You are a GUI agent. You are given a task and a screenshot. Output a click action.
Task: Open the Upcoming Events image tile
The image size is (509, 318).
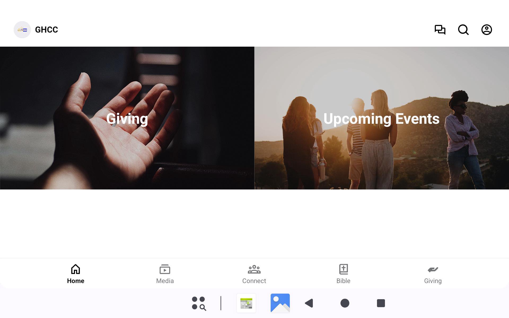[381, 118]
